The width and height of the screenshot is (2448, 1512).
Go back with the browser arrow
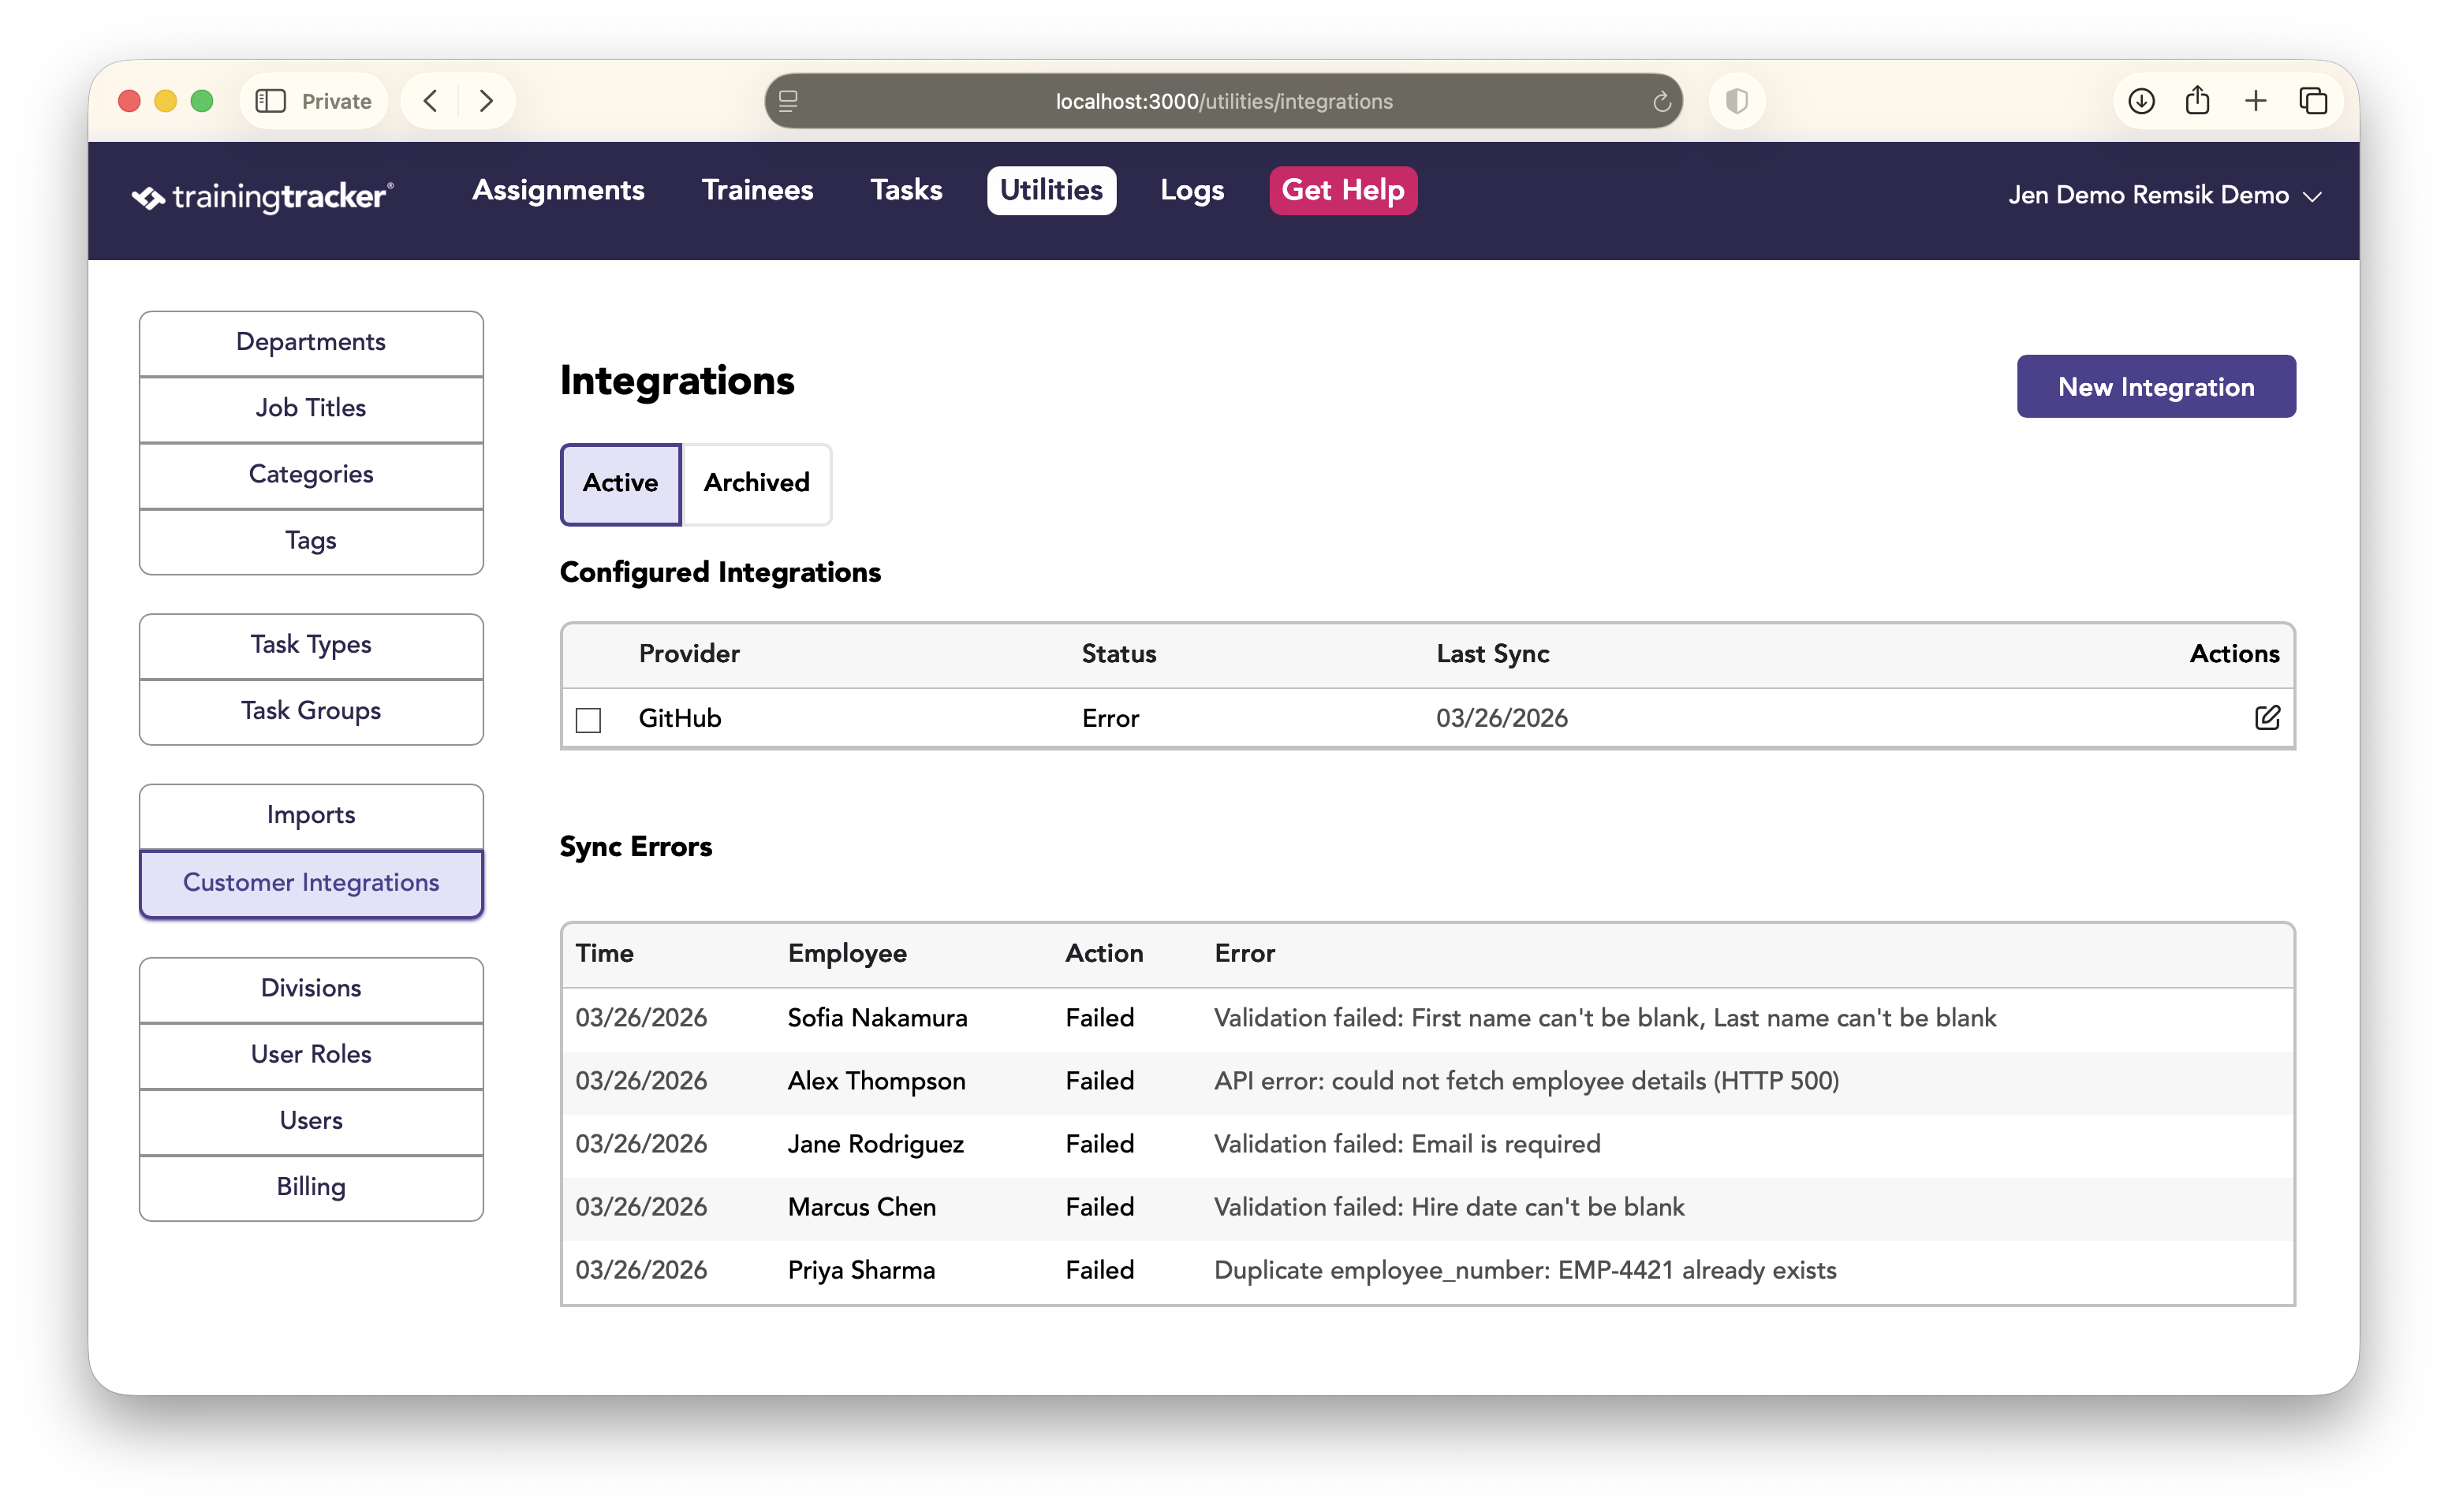click(430, 101)
